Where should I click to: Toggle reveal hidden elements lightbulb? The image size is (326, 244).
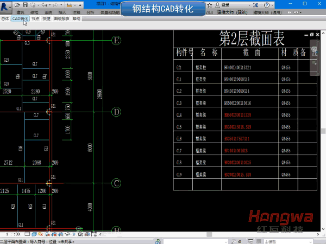(74, 234)
